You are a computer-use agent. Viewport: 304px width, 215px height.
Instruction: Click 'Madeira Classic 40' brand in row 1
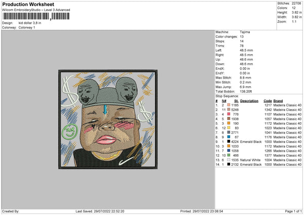(x=287, y=105)
